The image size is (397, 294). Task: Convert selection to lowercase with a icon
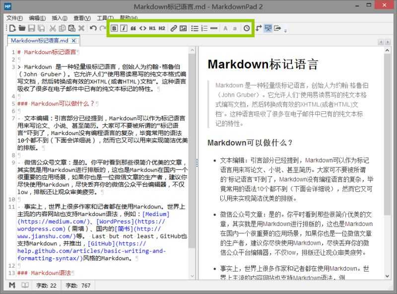(x=235, y=28)
